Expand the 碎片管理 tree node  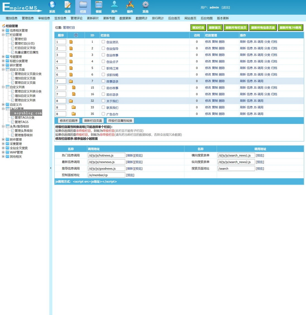coord(3,65)
